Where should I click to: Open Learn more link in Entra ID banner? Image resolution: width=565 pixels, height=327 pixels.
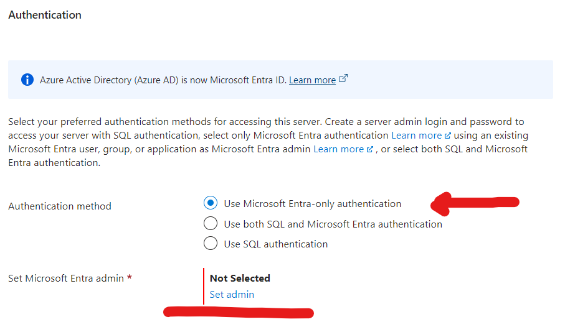pos(312,80)
